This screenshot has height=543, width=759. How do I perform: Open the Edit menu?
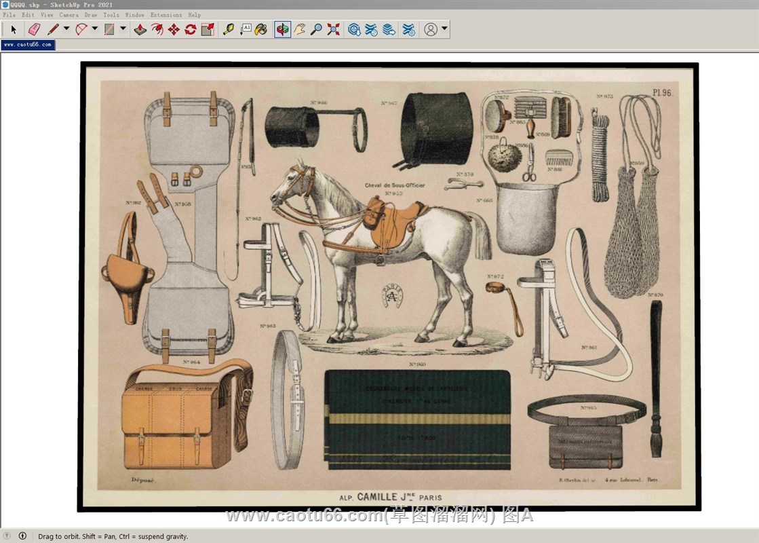(x=28, y=15)
